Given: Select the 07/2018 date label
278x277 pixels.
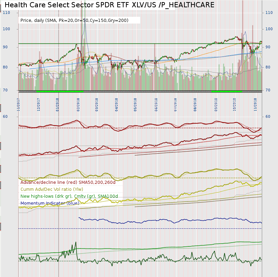Looking at the screenshot, I should [x=175, y=105].
